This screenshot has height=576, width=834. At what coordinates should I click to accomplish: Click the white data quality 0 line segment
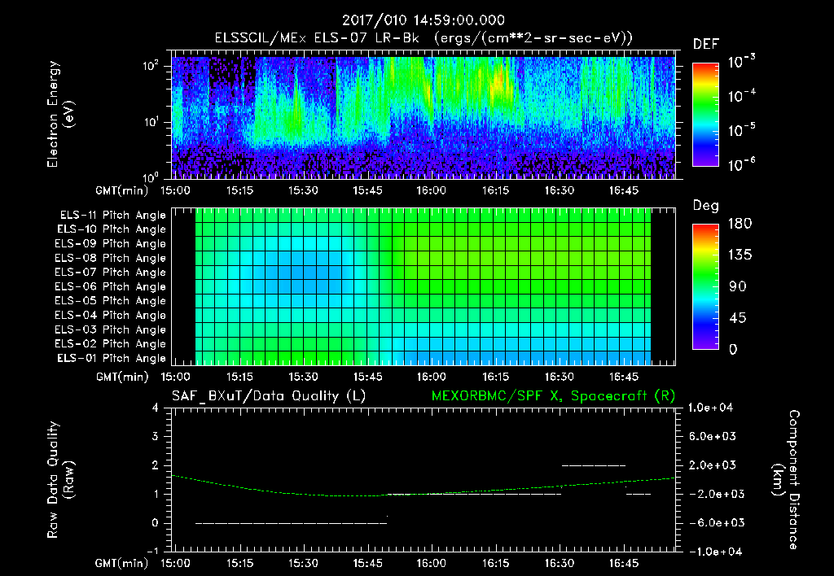pyautogui.click(x=291, y=523)
